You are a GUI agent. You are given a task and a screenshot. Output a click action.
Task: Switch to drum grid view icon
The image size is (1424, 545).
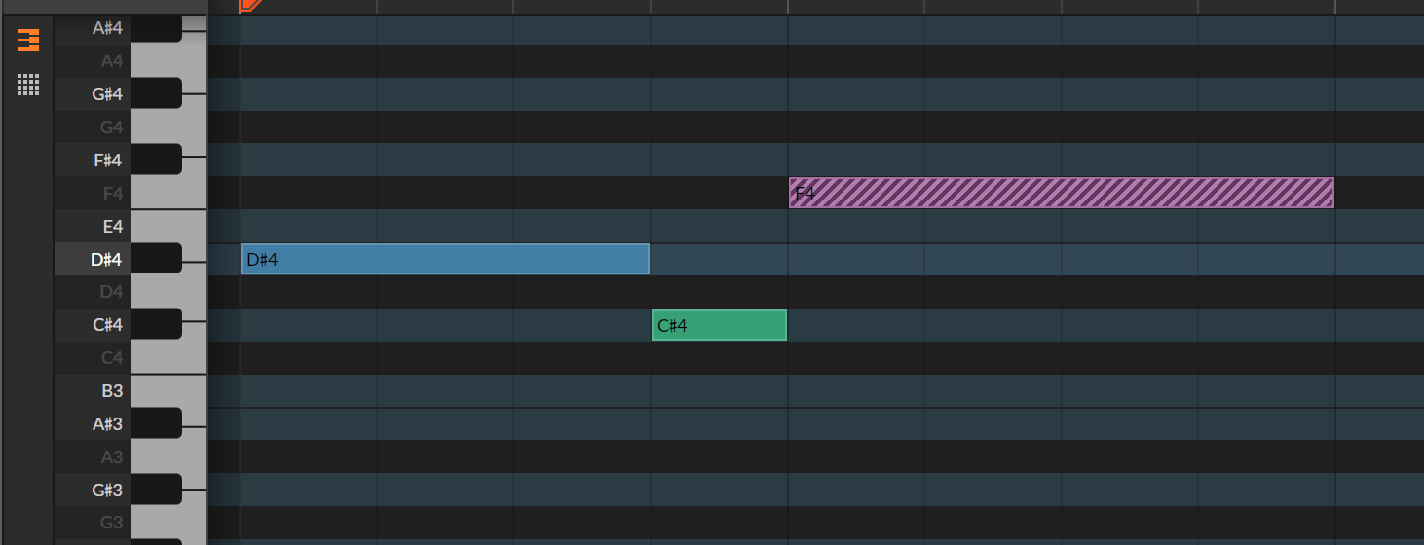pos(28,85)
